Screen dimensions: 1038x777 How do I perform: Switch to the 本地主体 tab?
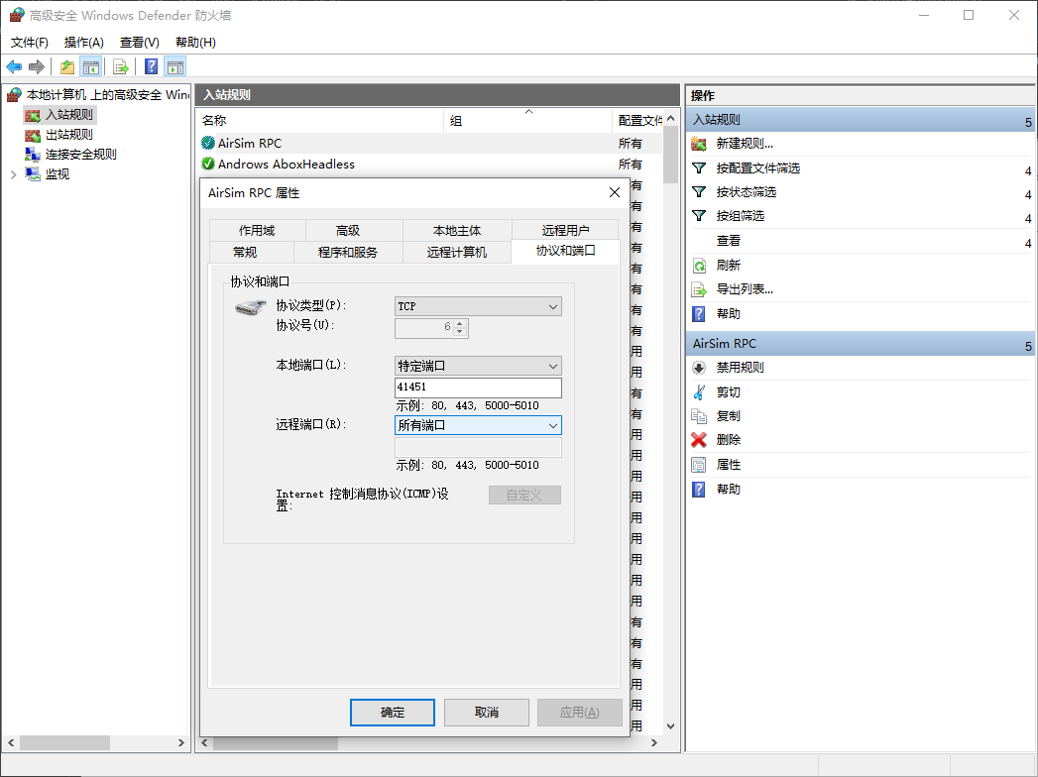[x=457, y=230]
